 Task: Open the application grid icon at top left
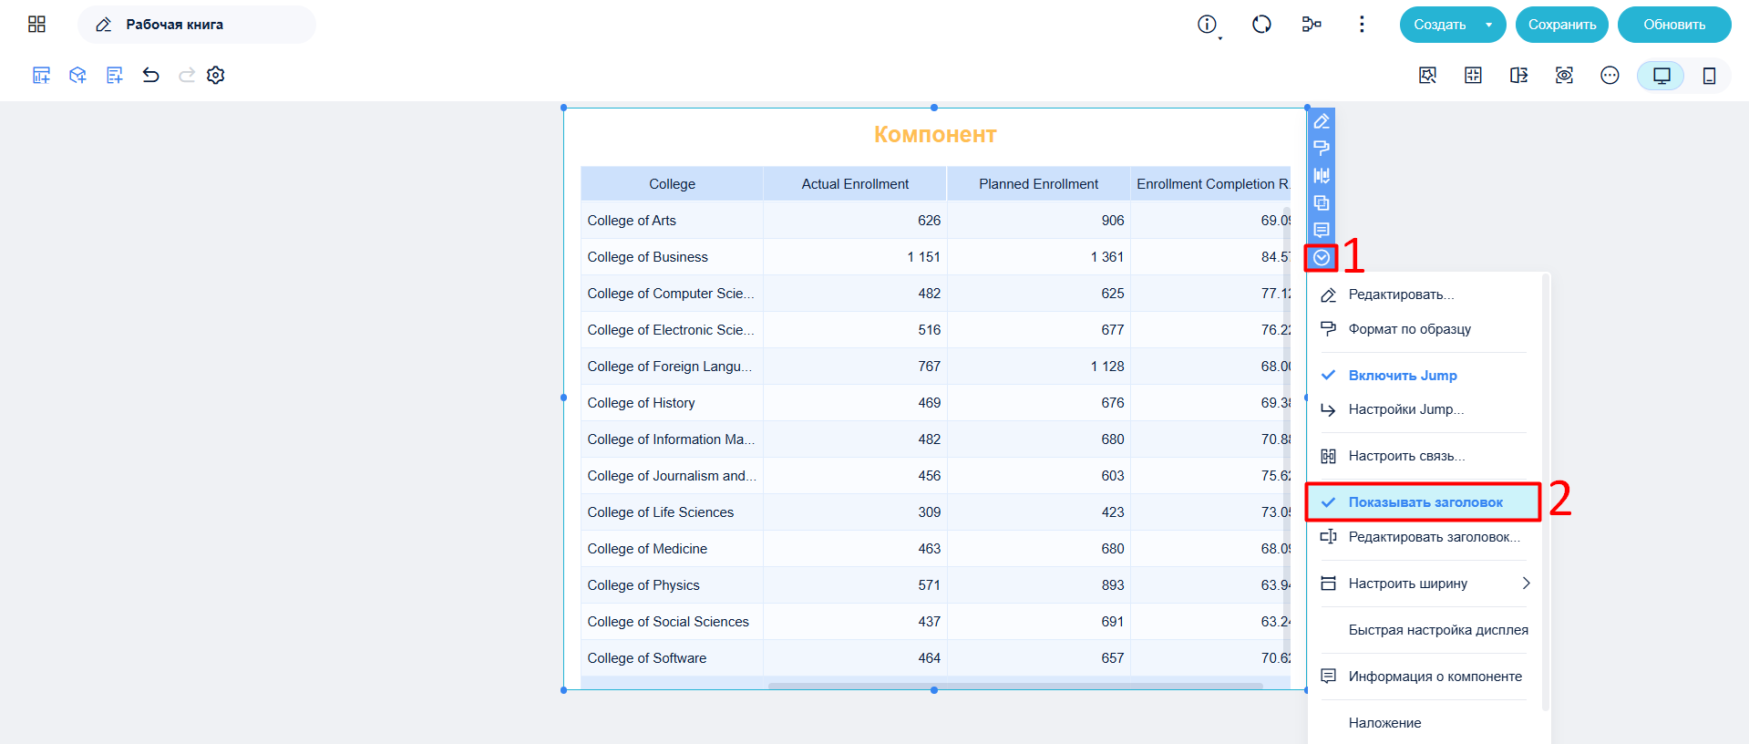point(36,25)
